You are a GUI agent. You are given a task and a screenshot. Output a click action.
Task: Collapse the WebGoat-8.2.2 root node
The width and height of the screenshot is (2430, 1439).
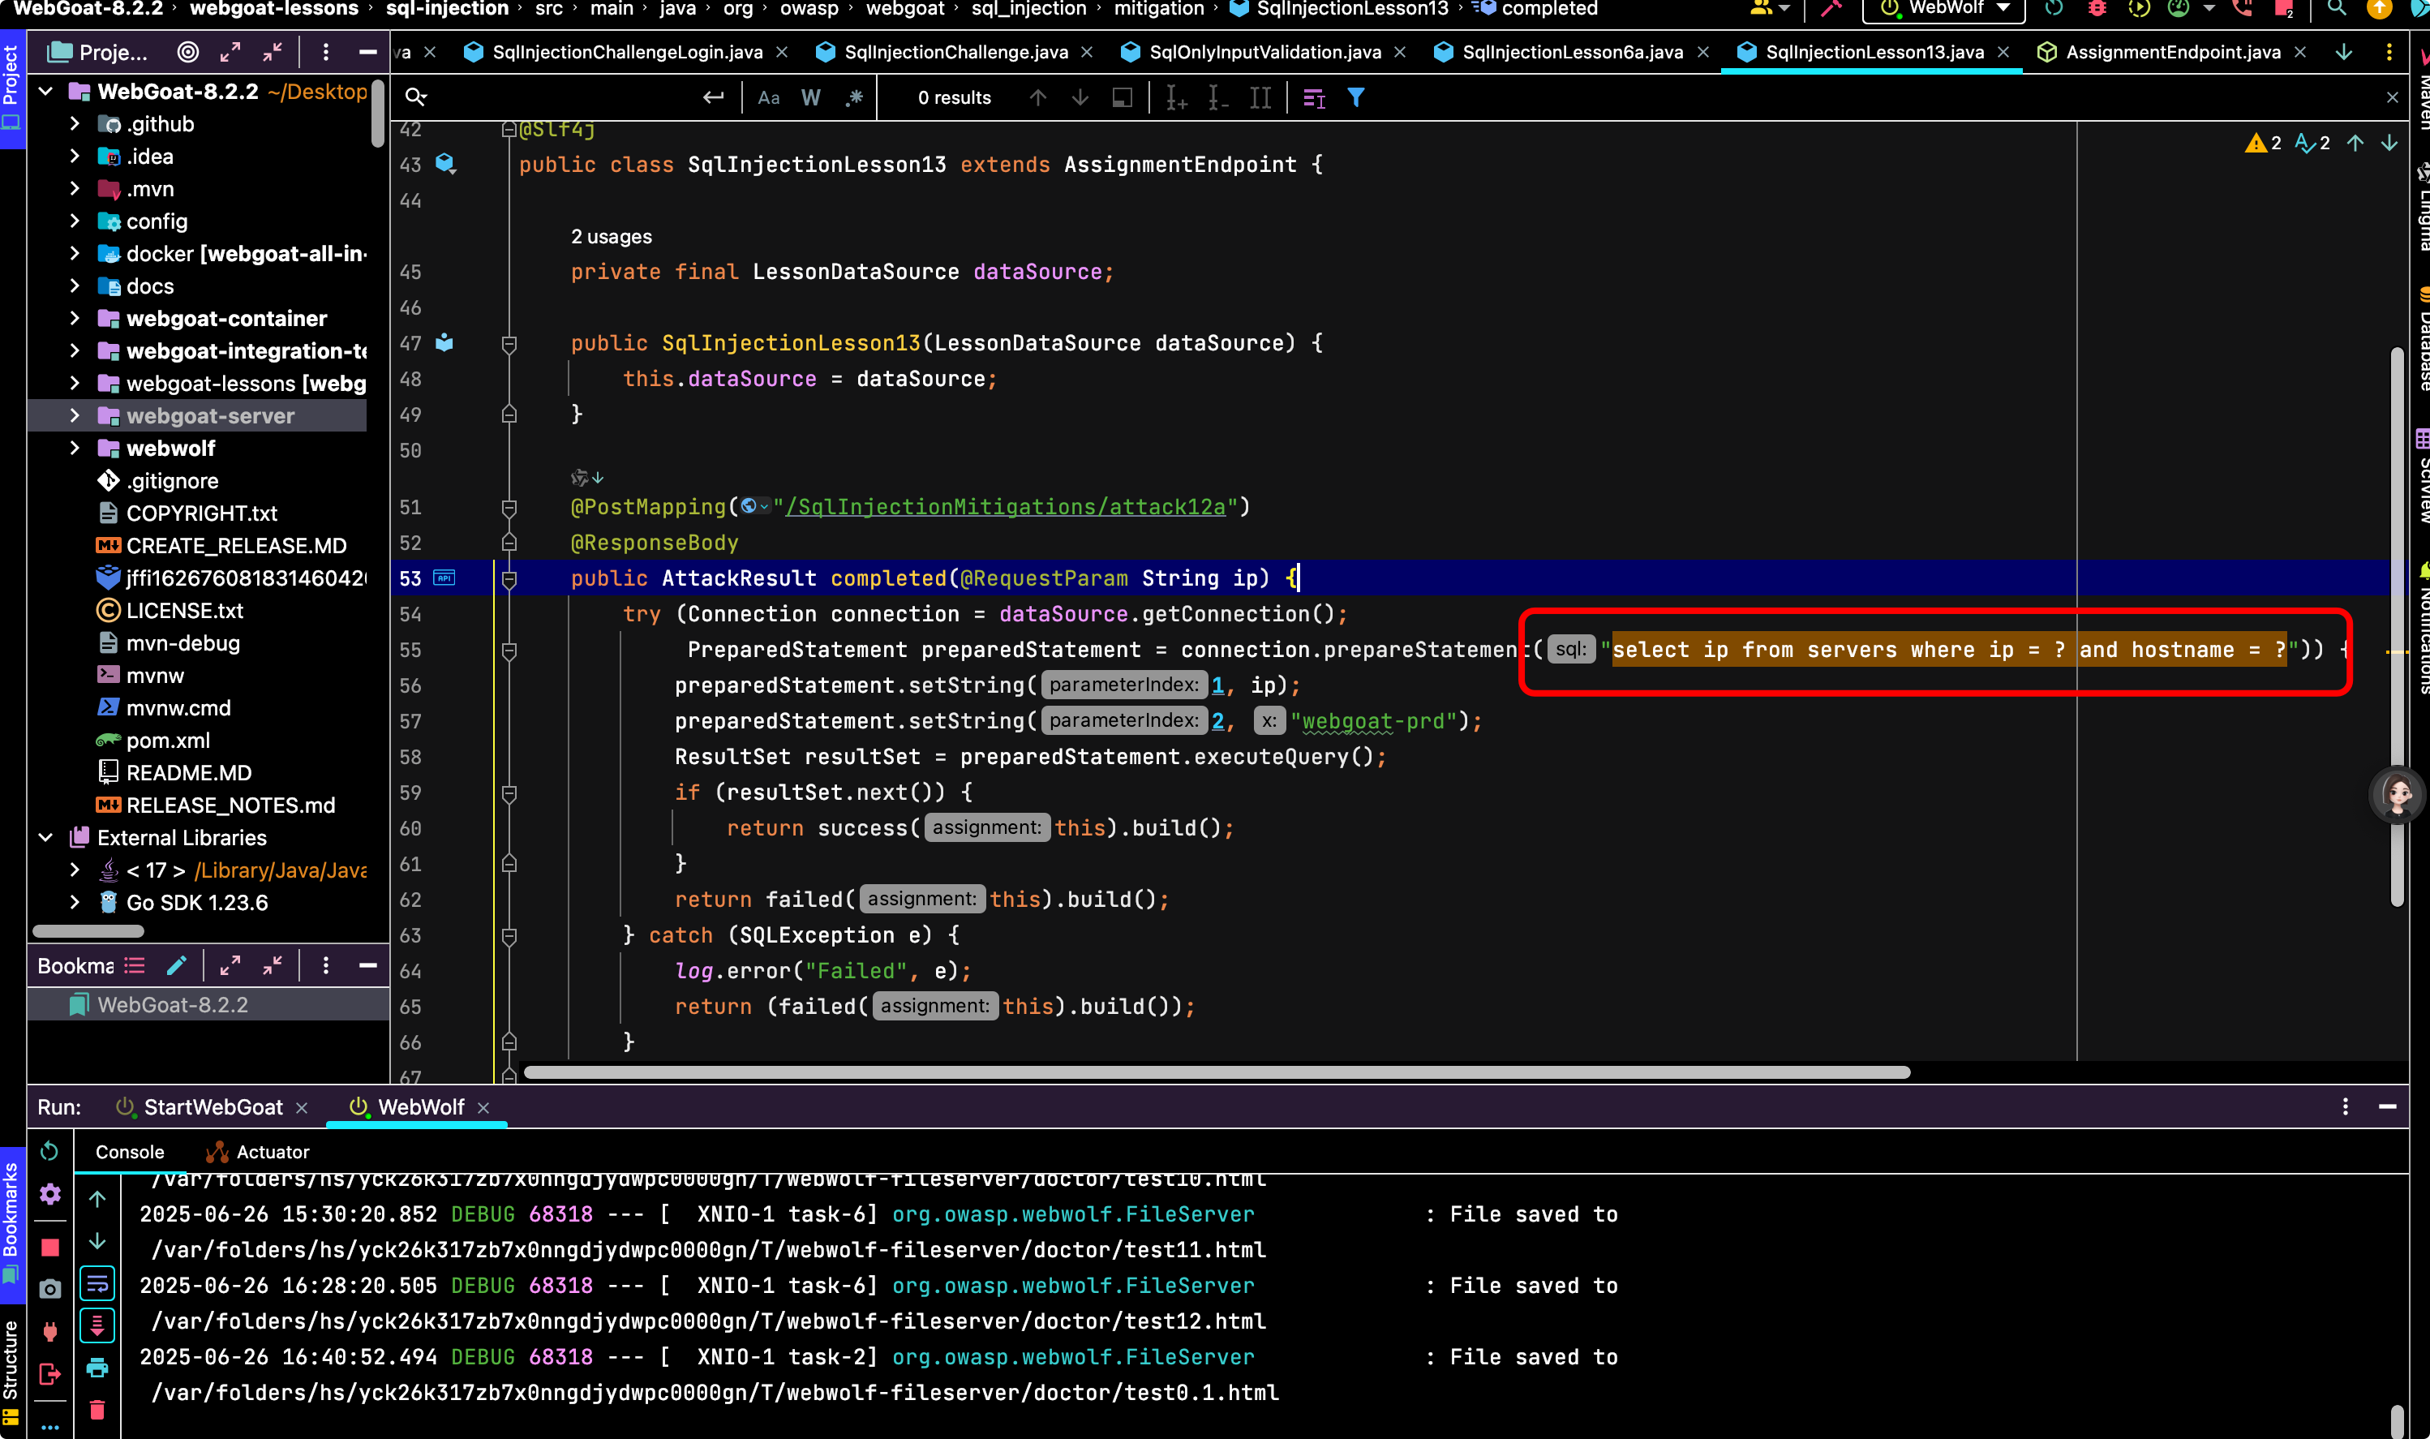tap(45, 91)
